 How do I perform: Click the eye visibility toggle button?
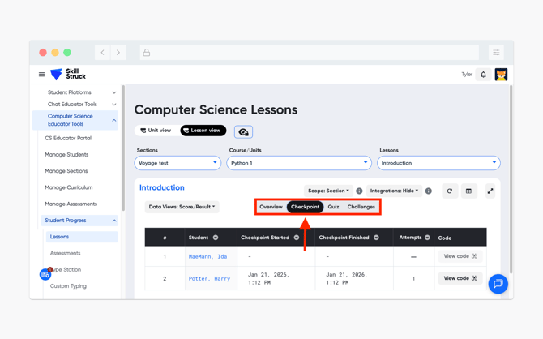243,131
